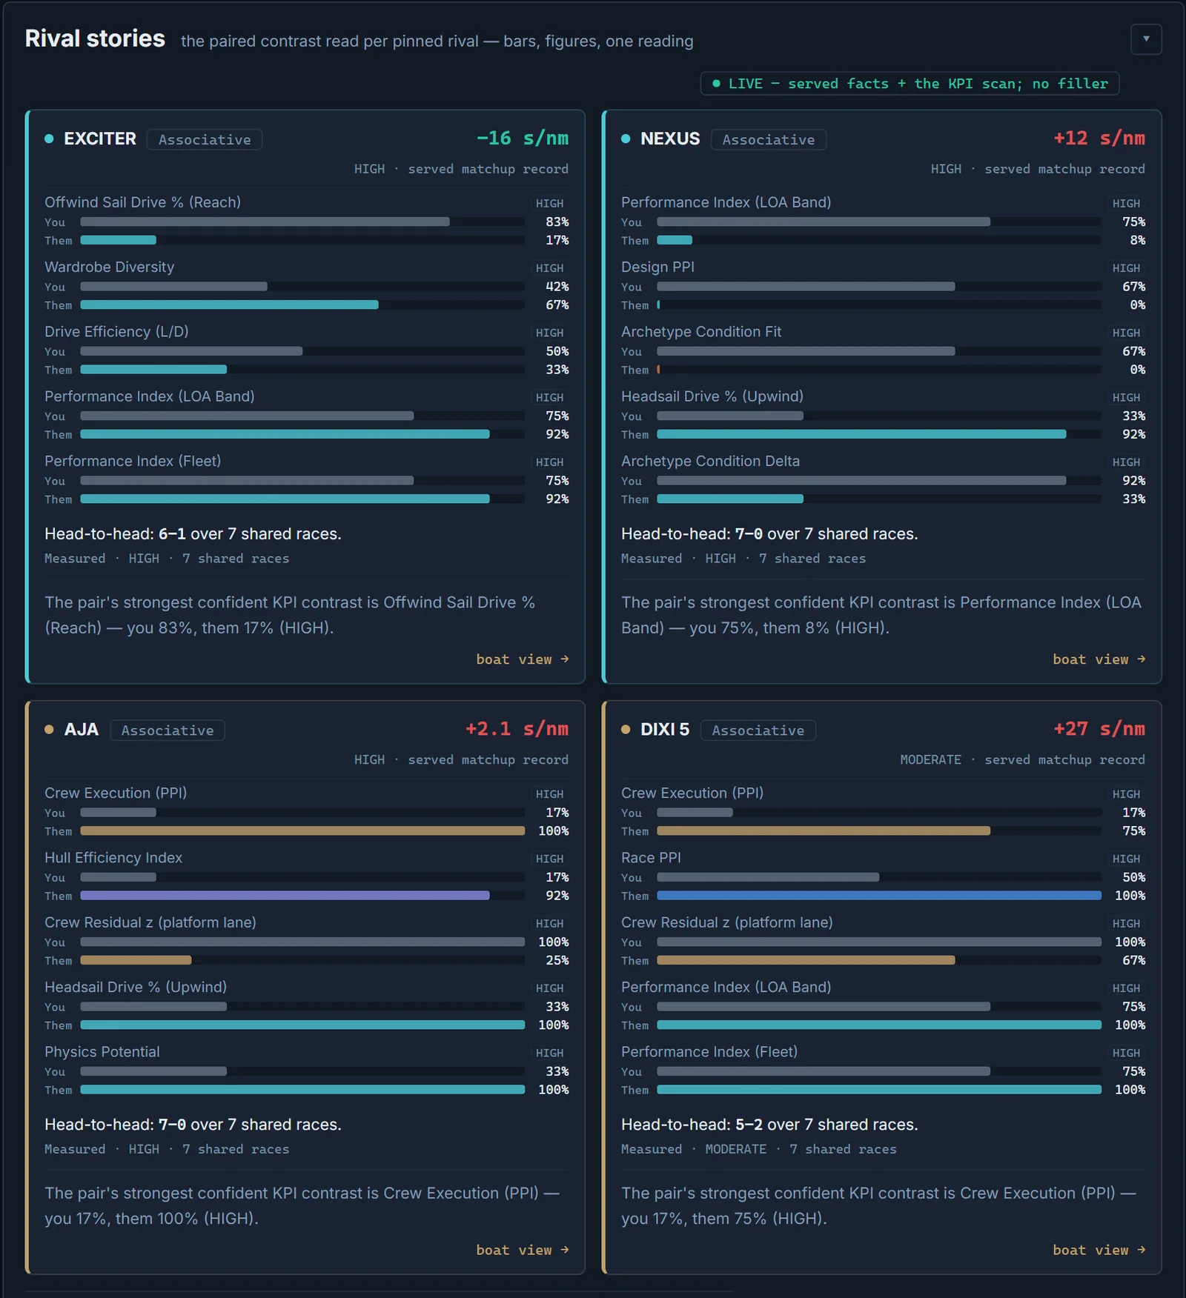Click Race PPI label in DIXI 5
1186x1298 pixels.
651,857
